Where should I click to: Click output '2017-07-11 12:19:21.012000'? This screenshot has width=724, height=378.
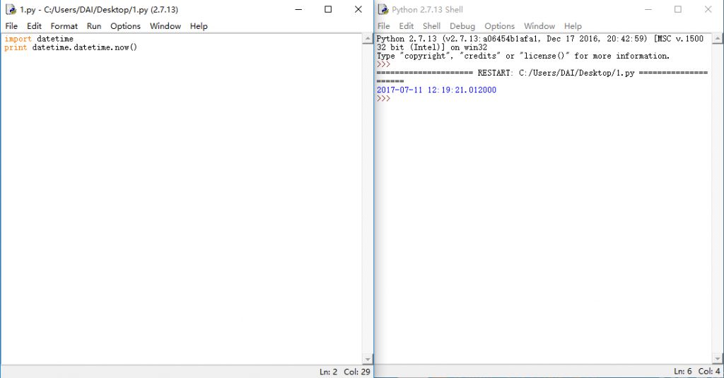coord(436,90)
